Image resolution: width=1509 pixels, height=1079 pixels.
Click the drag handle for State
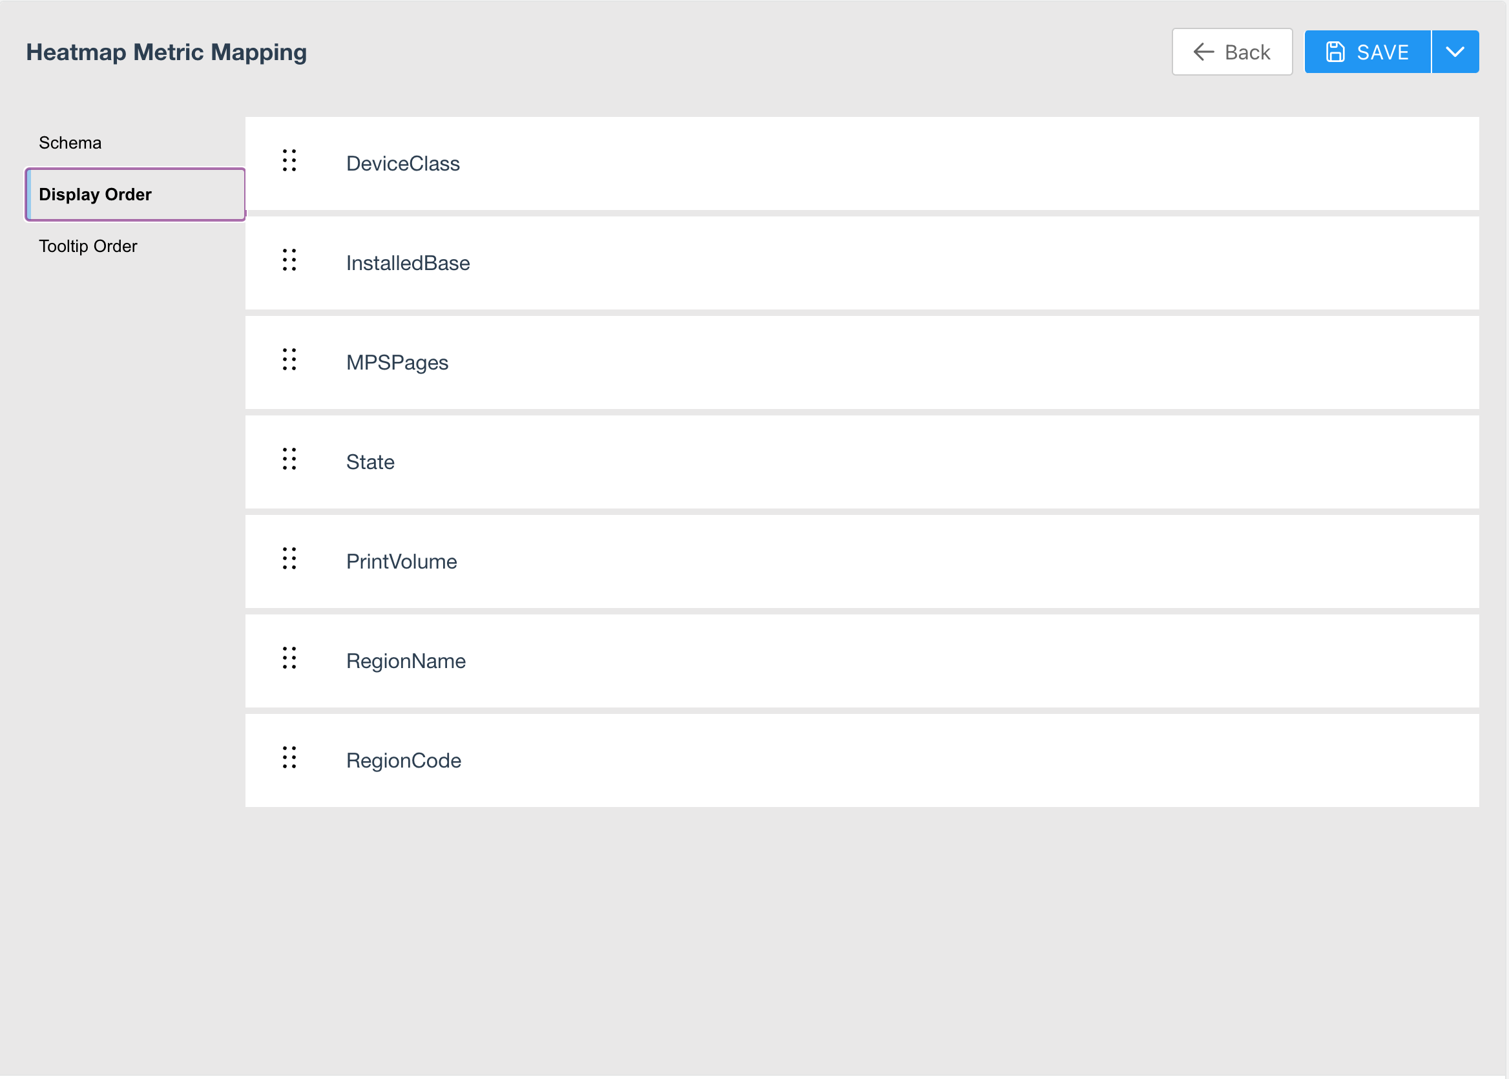[x=289, y=459]
